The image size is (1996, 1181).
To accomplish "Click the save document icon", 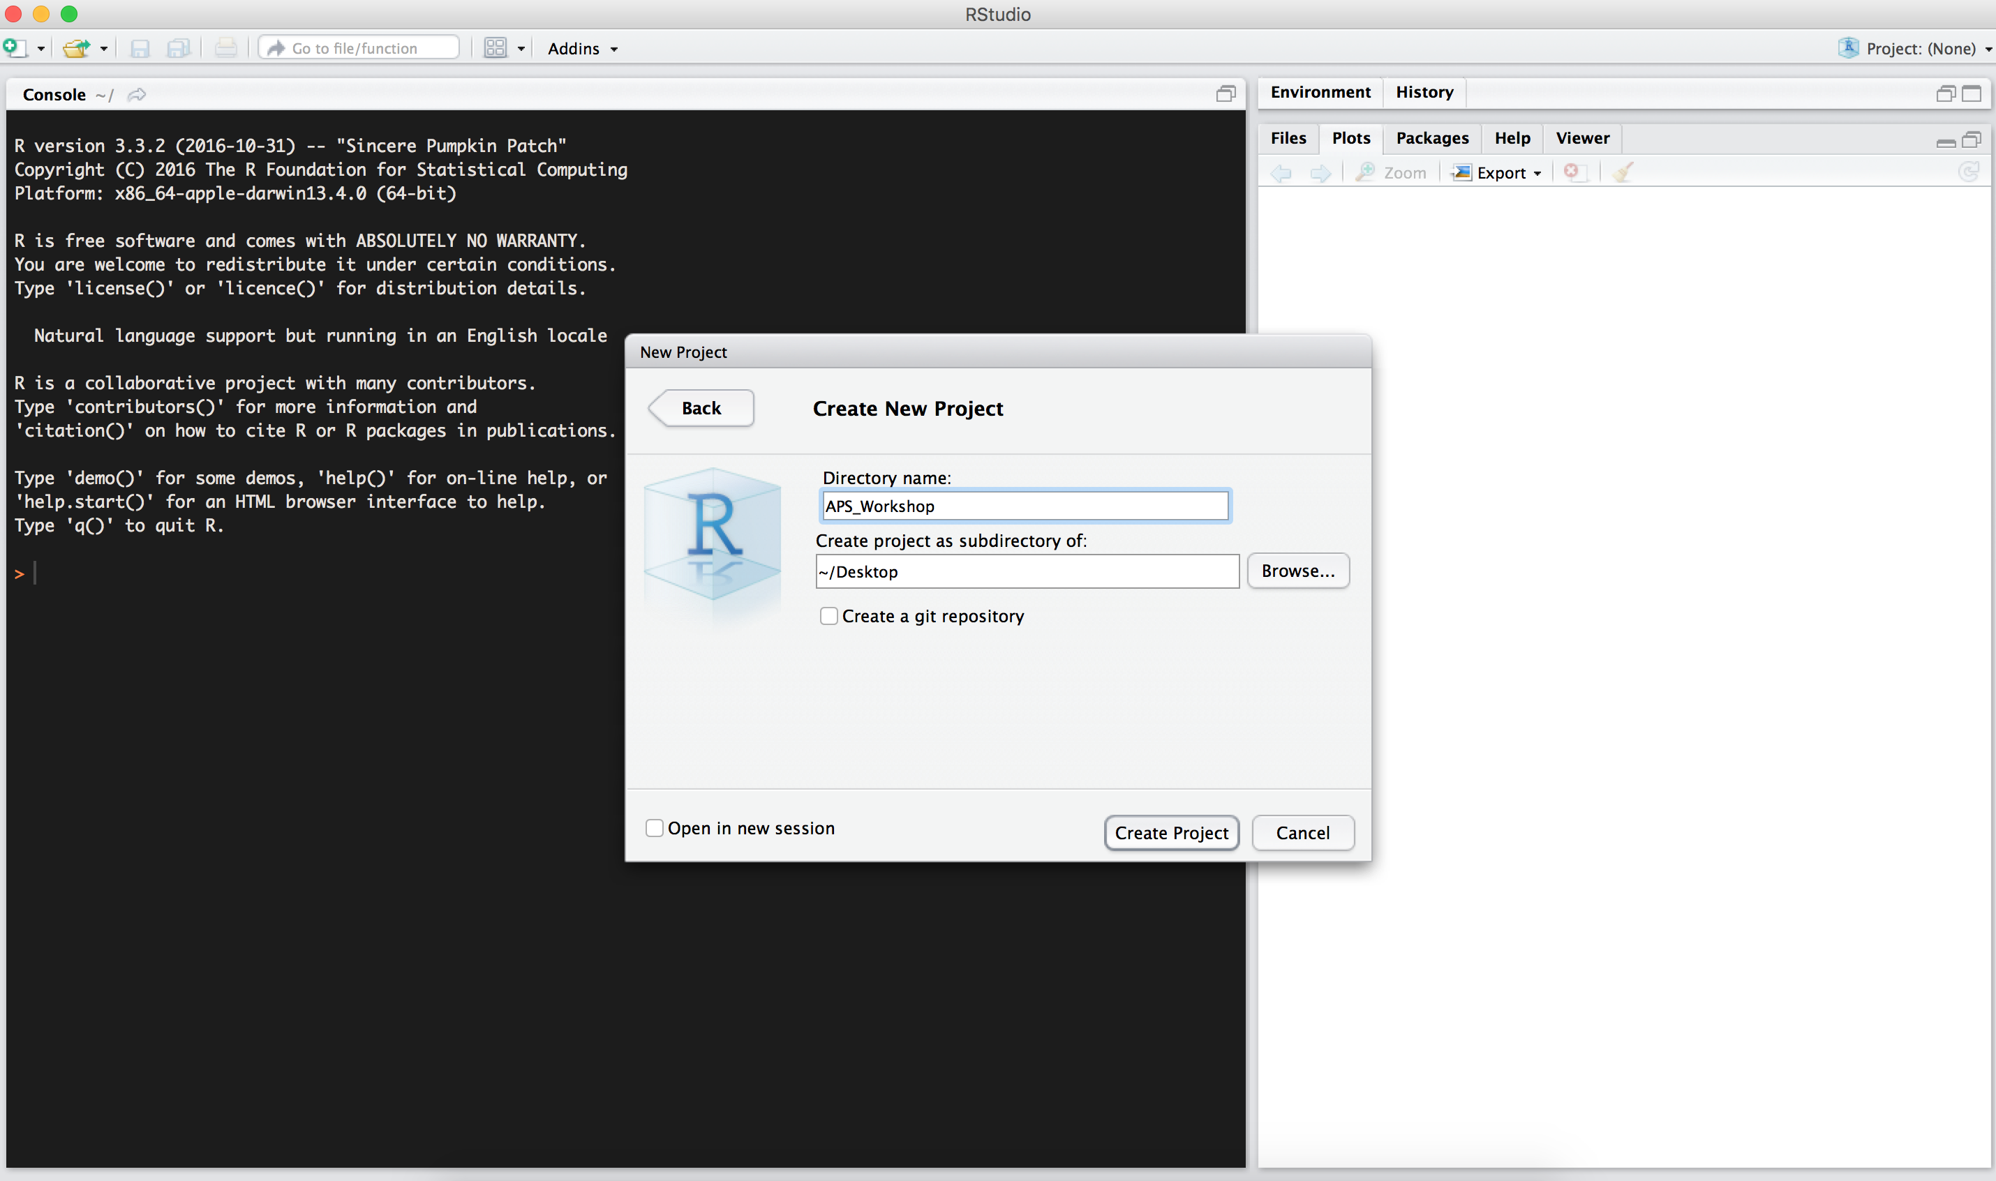I will point(140,49).
